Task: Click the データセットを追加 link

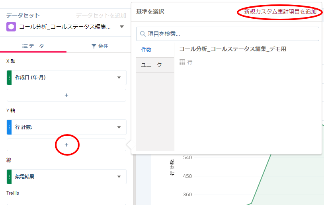Action: point(101,16)
